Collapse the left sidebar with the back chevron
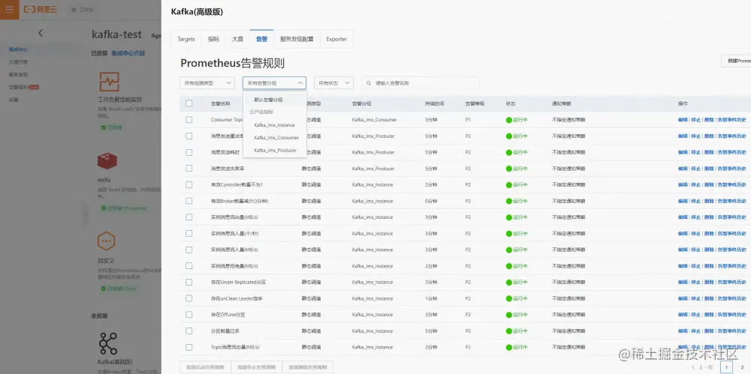 coord(41,33)
